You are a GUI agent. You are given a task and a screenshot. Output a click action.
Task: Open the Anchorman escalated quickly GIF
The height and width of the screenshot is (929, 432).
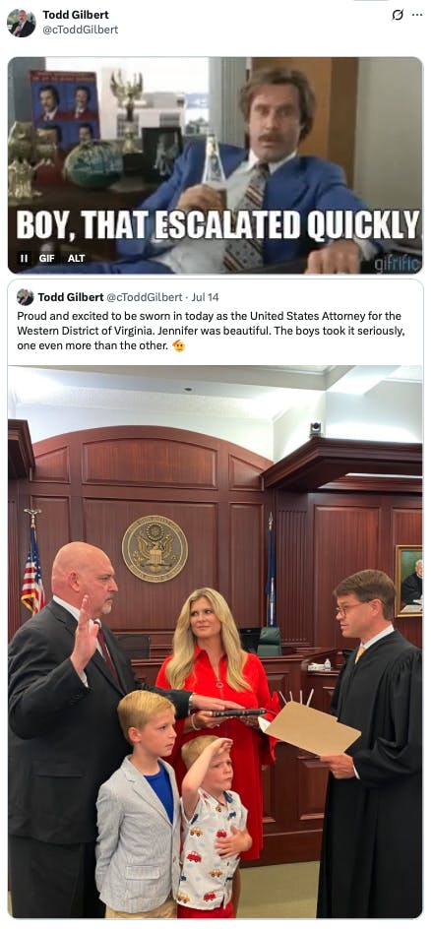(216, 165)
